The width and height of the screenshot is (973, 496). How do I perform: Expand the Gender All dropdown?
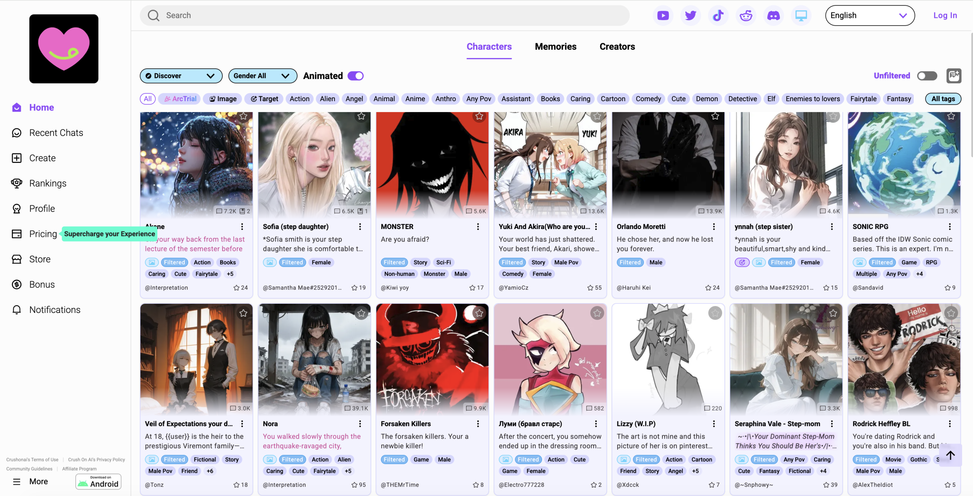tap(263, 76)
